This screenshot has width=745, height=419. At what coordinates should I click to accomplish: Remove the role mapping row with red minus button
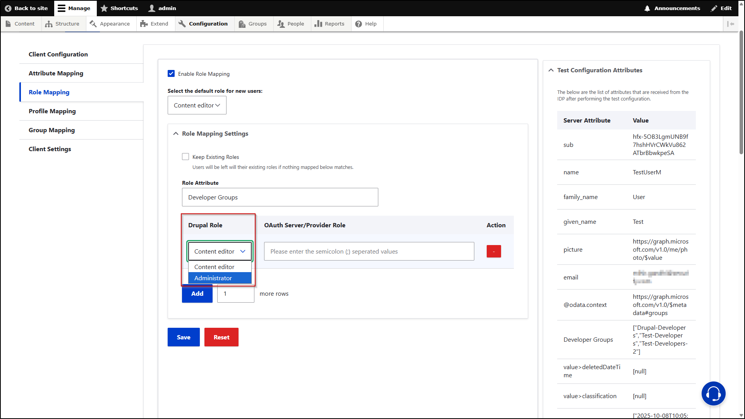coord(494,251)
